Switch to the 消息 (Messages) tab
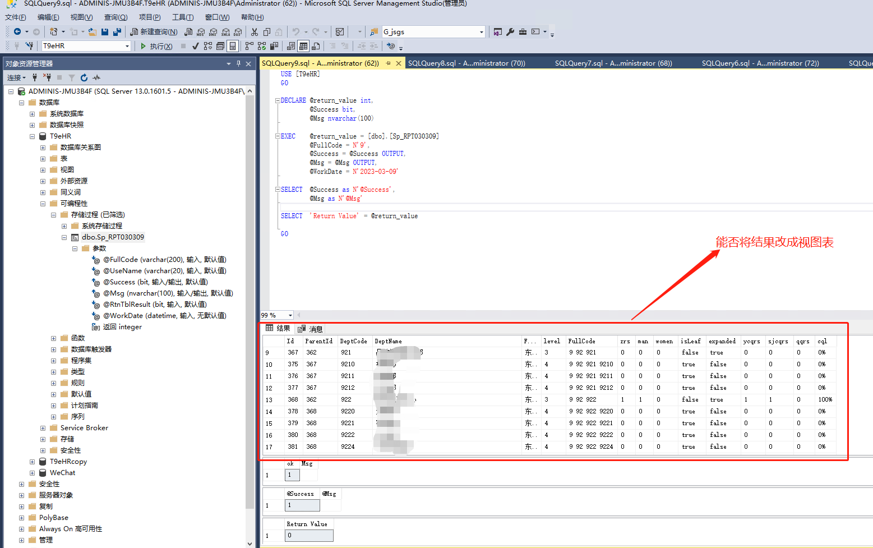Screen dimensions: 873x548 [x=311, y=329]
